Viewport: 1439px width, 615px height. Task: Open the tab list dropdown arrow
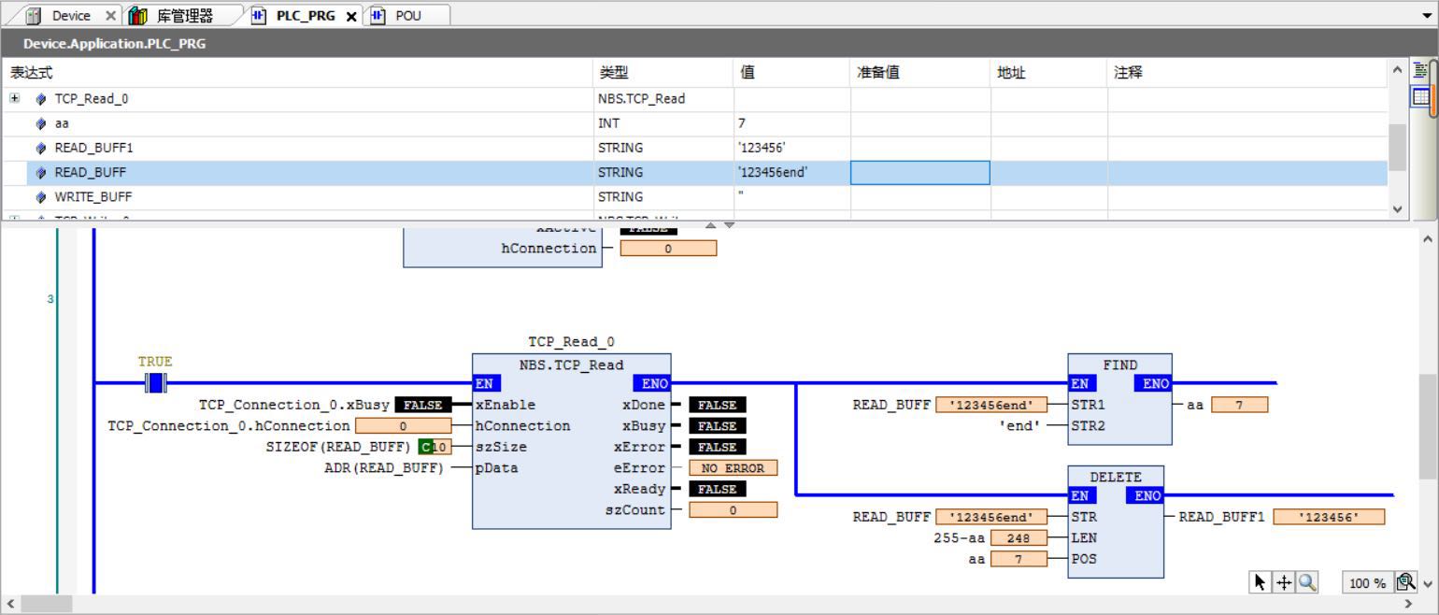pyautogui.click(x=1425, y=16)
